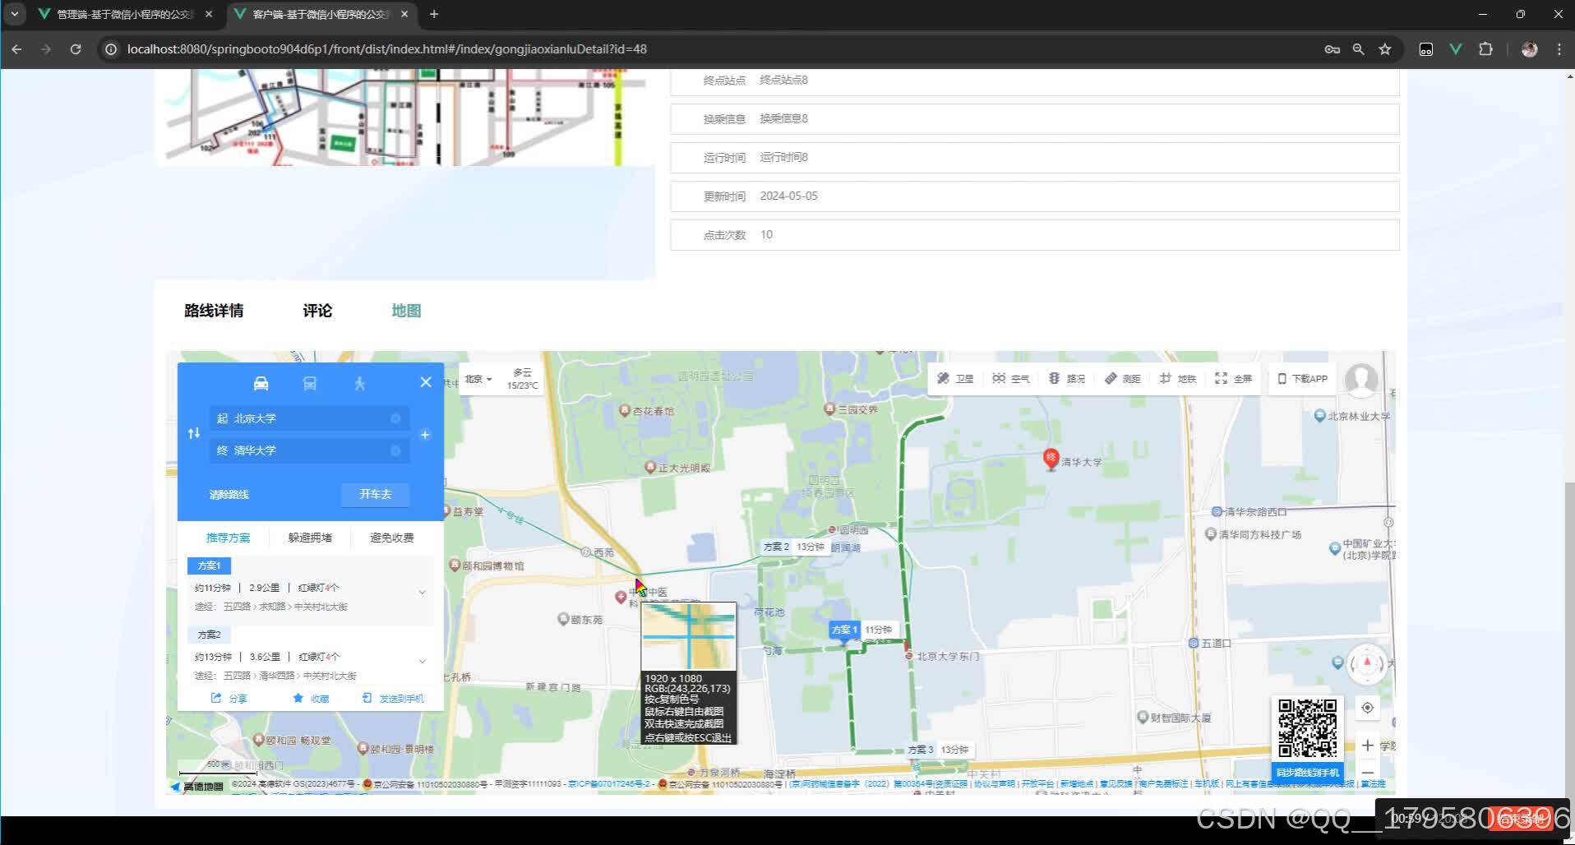Swap start and end points icon
Screen dimensions: 1575x845
click(x=194, y=433)
